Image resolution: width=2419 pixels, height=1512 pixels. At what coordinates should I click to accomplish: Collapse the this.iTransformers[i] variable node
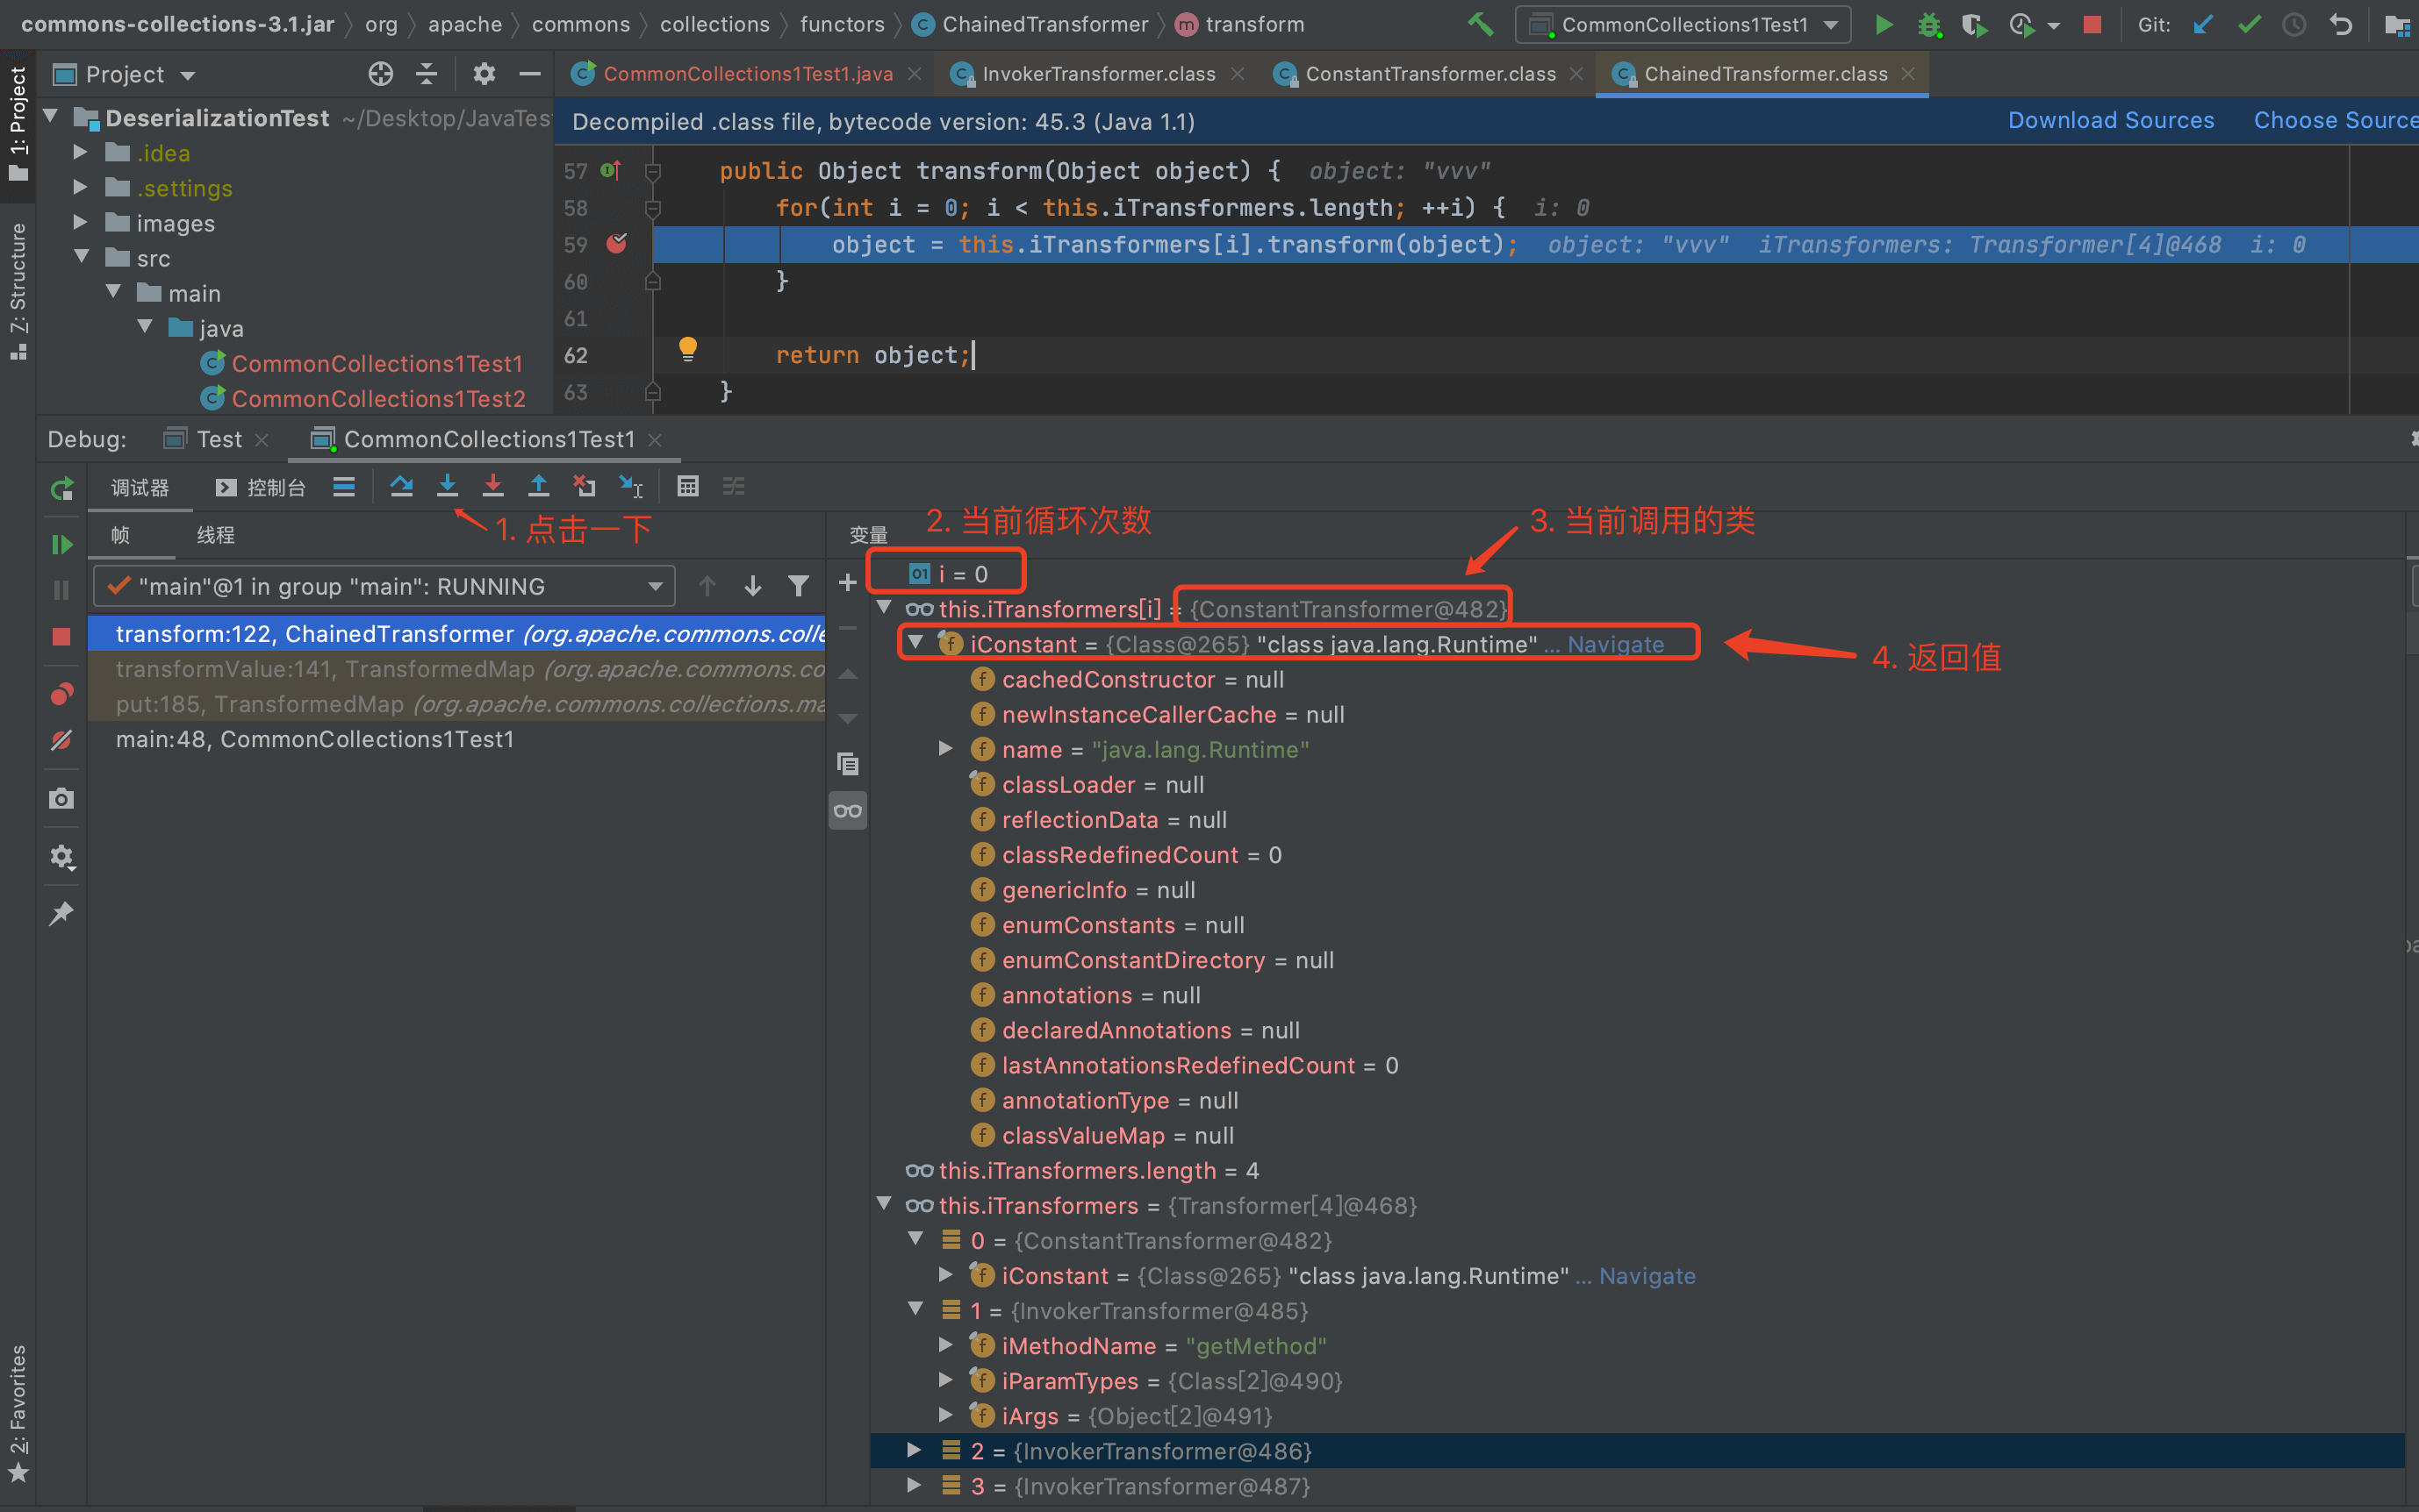point(884,608)
